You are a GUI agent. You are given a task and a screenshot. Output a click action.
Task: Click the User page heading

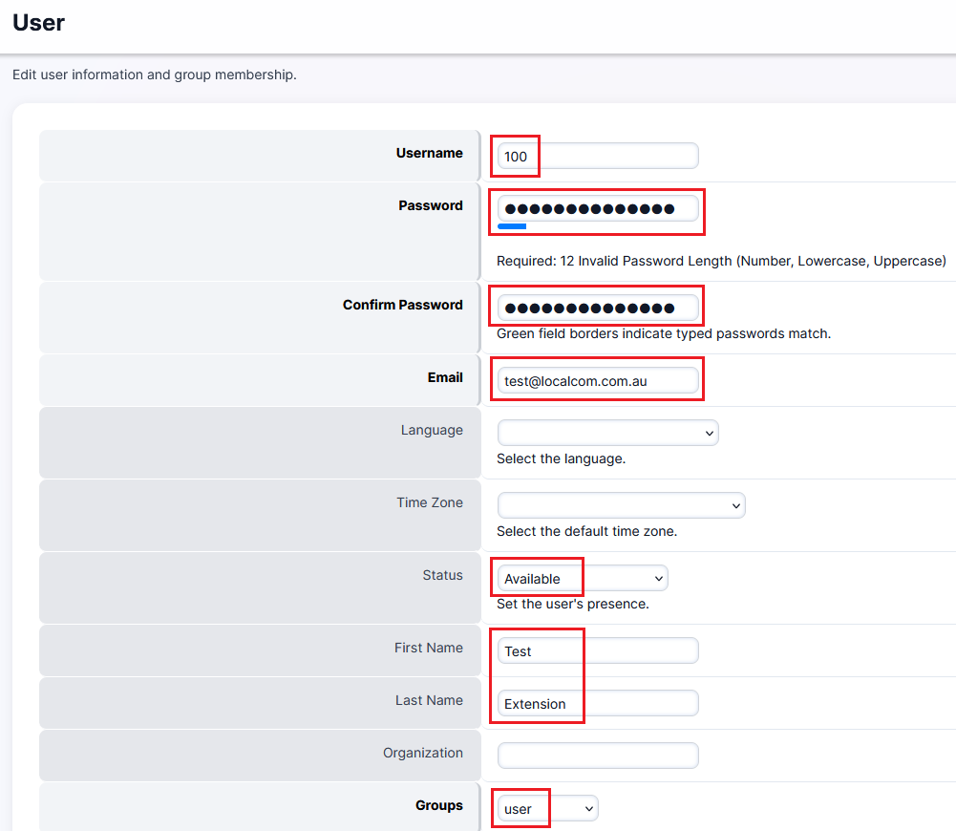pyautogui.click(x=39, y=23)
